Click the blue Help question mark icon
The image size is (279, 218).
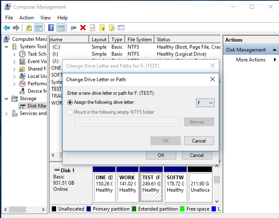51,28
